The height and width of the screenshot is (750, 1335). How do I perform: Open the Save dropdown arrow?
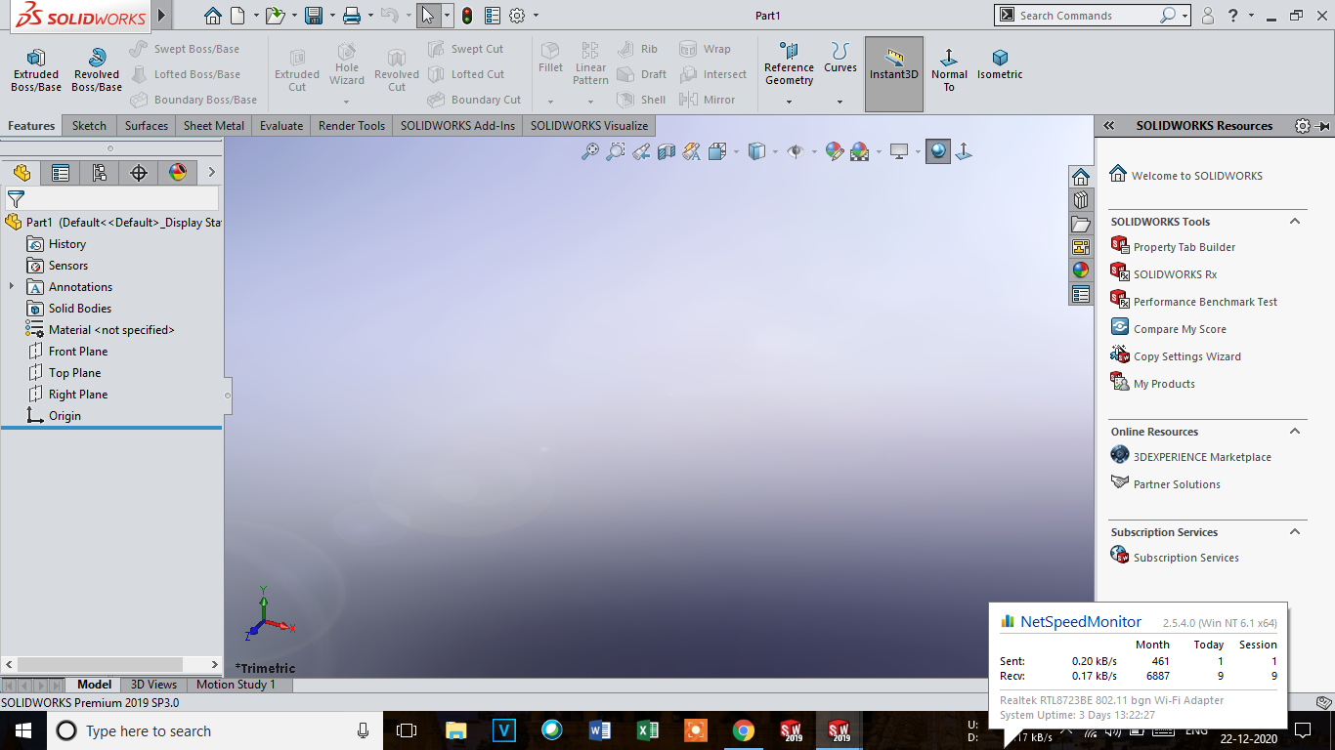coord(331,16)
